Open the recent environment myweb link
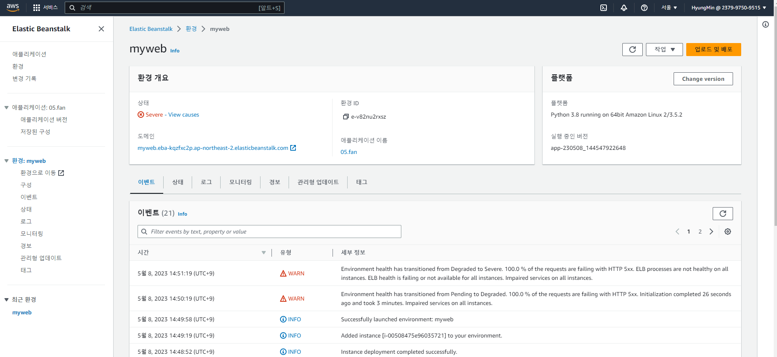This screenshot has height=357, width=777. point(22,312)
